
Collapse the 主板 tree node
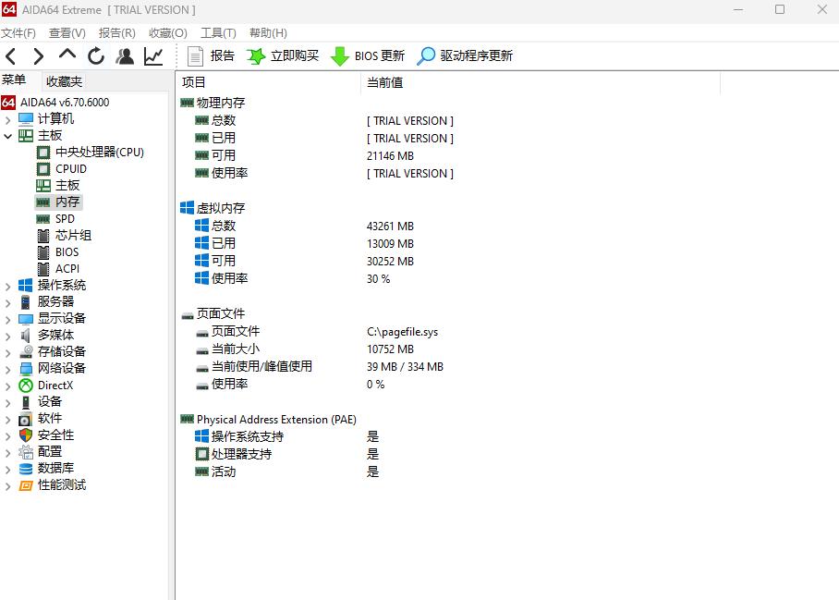click(8, 134)
